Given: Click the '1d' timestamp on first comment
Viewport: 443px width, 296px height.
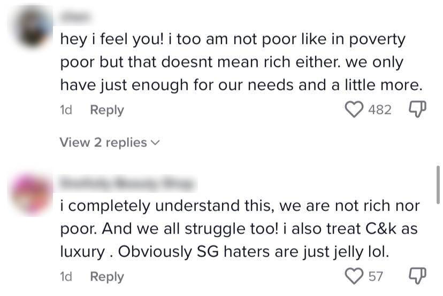Looking at the screenshot, I should pyautogui.click(x=66, y=110).
